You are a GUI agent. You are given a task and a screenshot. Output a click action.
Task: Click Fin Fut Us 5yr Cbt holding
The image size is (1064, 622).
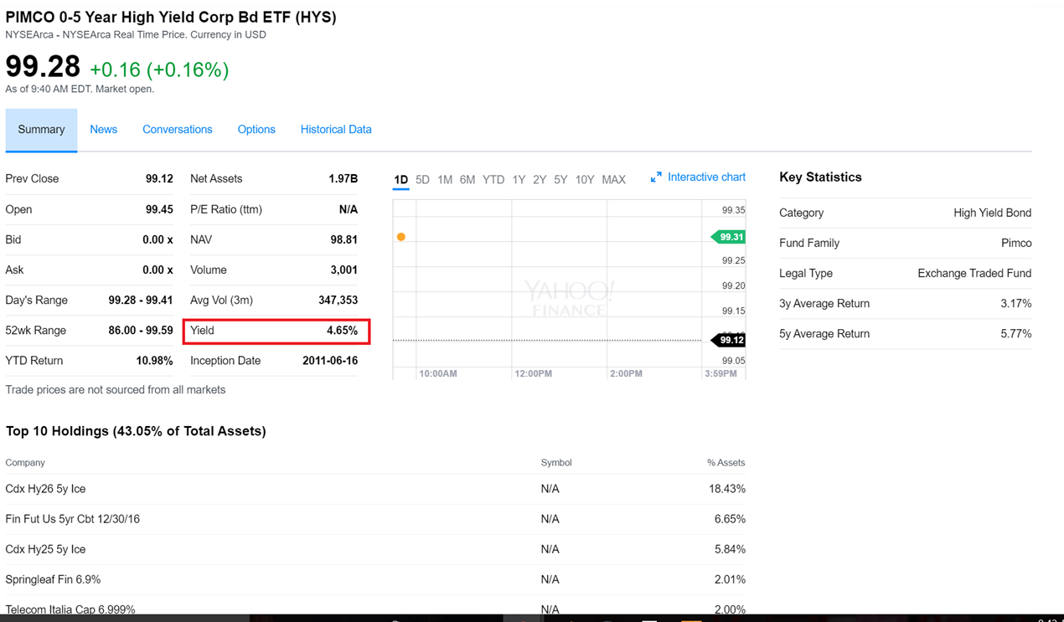coord(73,519)
